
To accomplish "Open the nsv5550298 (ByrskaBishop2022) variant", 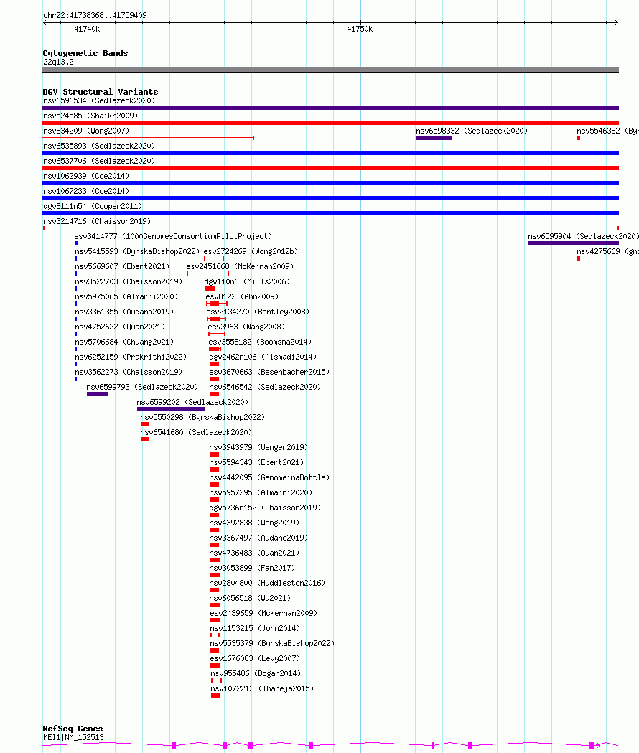I will click(x=202, y=417).
